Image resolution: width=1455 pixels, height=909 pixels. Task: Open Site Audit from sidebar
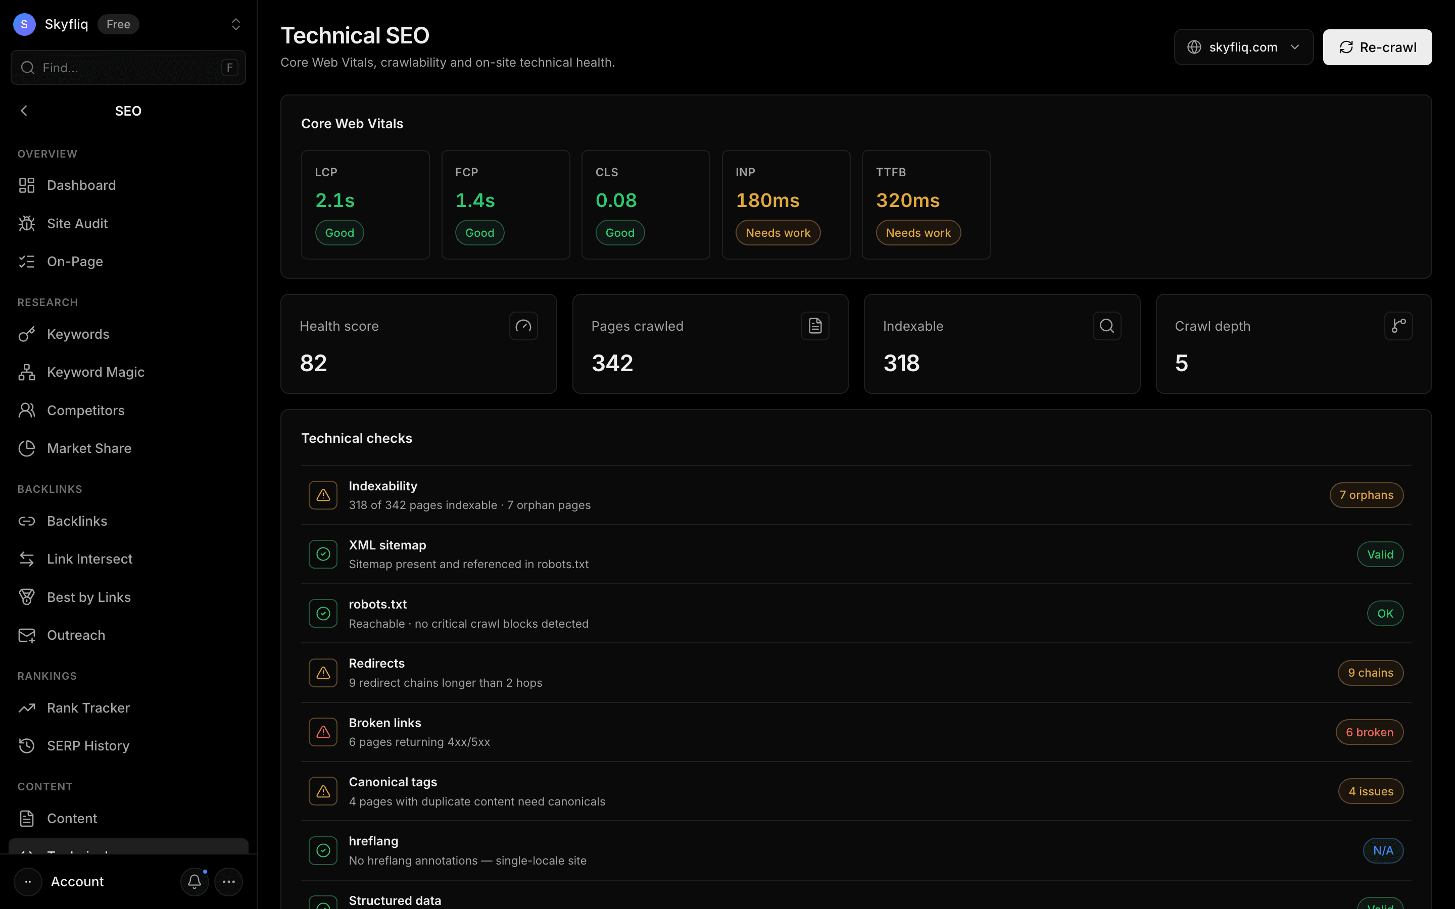click(x=128, y=223)
